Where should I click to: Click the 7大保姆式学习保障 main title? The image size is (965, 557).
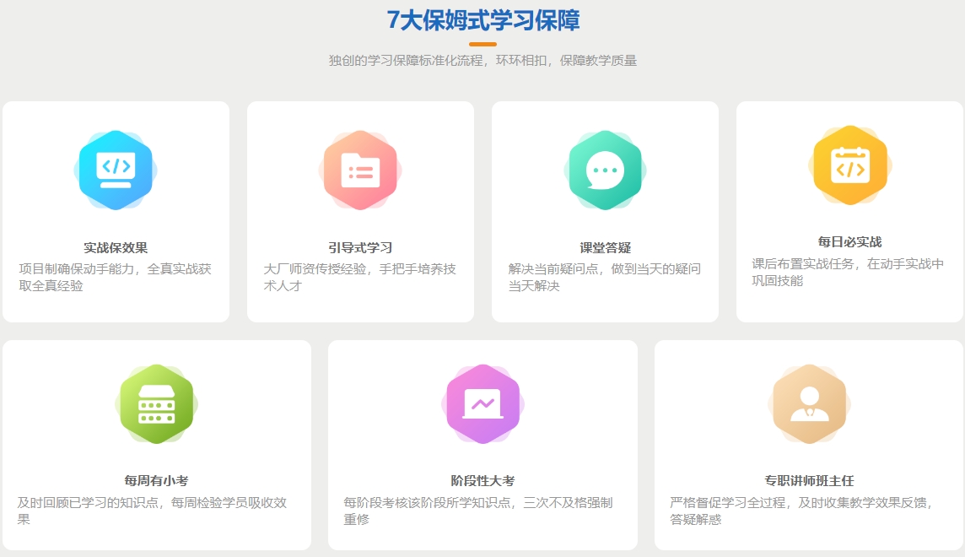[482, 20]
